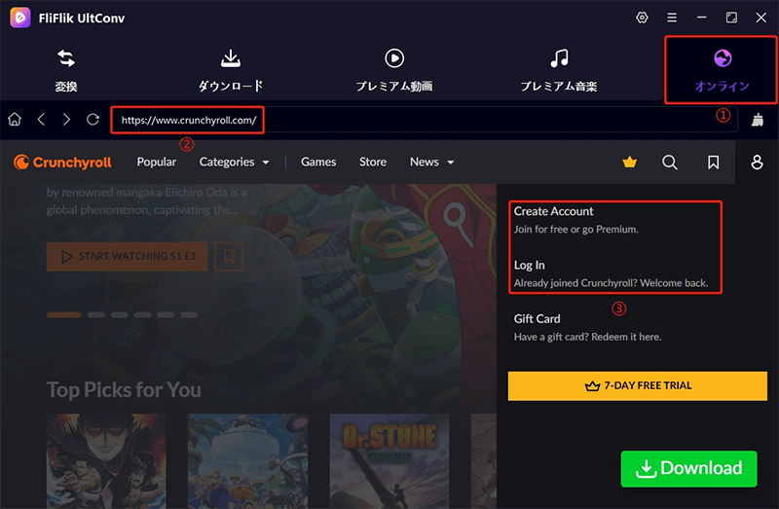
Task: Toggle the account user profile icon
Action: (757, 162)
